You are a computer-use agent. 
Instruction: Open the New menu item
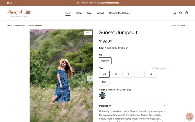click(68, 13)
